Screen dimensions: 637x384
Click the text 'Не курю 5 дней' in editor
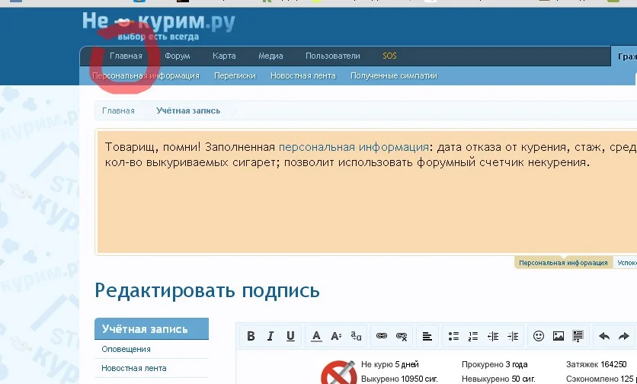click(390, 364)
